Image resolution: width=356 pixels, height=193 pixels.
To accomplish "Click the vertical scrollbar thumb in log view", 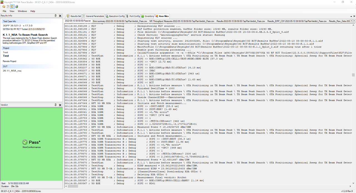I will click(353, 75).
